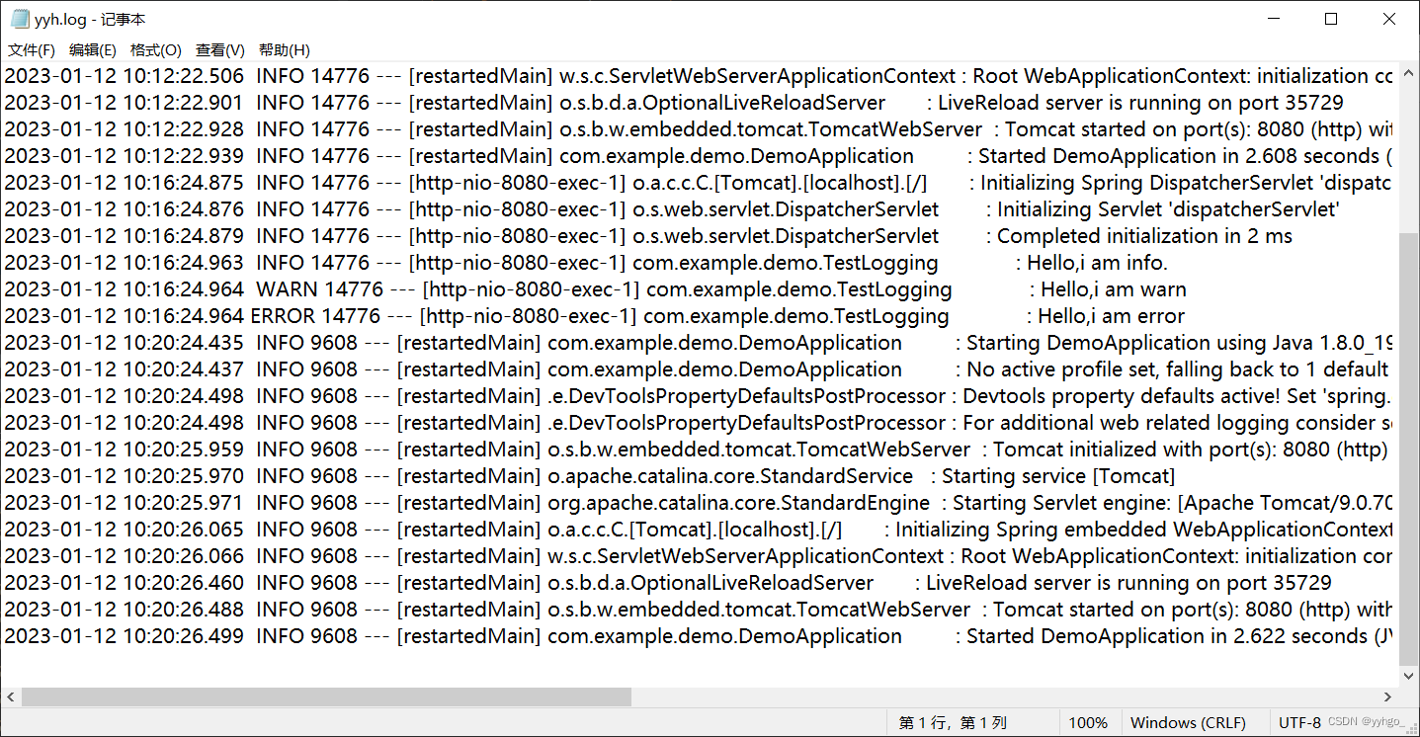1420x737 pixels.
Task: Click the 'Hello,i am warn' log line
Action: [595, 289]
